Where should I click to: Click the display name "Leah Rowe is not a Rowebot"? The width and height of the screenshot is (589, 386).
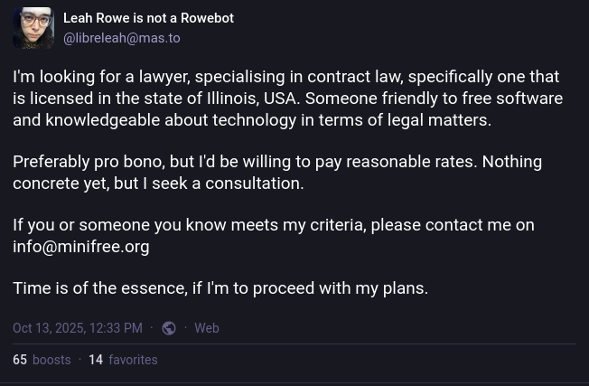(x=148, y=18)
